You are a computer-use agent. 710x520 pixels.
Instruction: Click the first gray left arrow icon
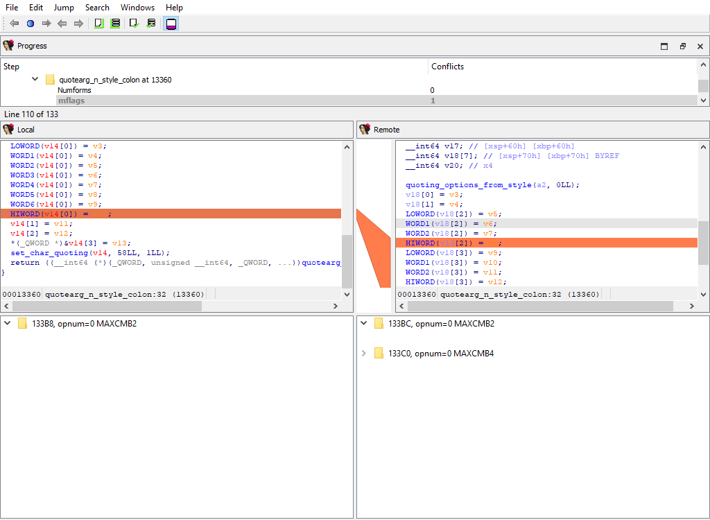point(14,24)
